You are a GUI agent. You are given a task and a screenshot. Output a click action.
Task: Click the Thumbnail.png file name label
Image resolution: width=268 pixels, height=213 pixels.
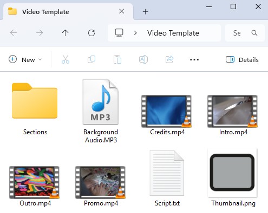[233, 203]
